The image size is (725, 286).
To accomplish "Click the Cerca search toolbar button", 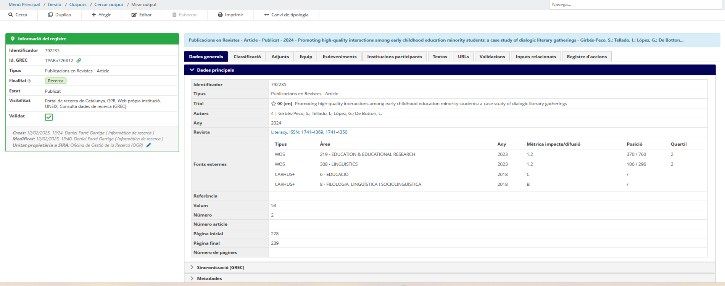I will pos(18,15).
